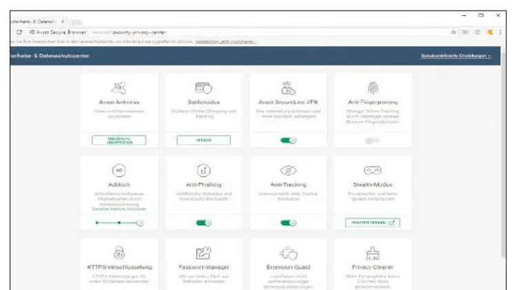Click the HTTPS-Verschlüsselung padlock icon
The image size is (517, 290).
tap(119, 253)
